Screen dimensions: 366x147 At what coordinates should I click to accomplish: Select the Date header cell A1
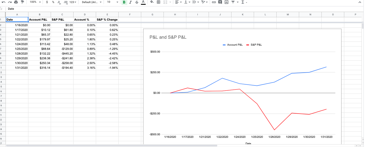(17, 19)
